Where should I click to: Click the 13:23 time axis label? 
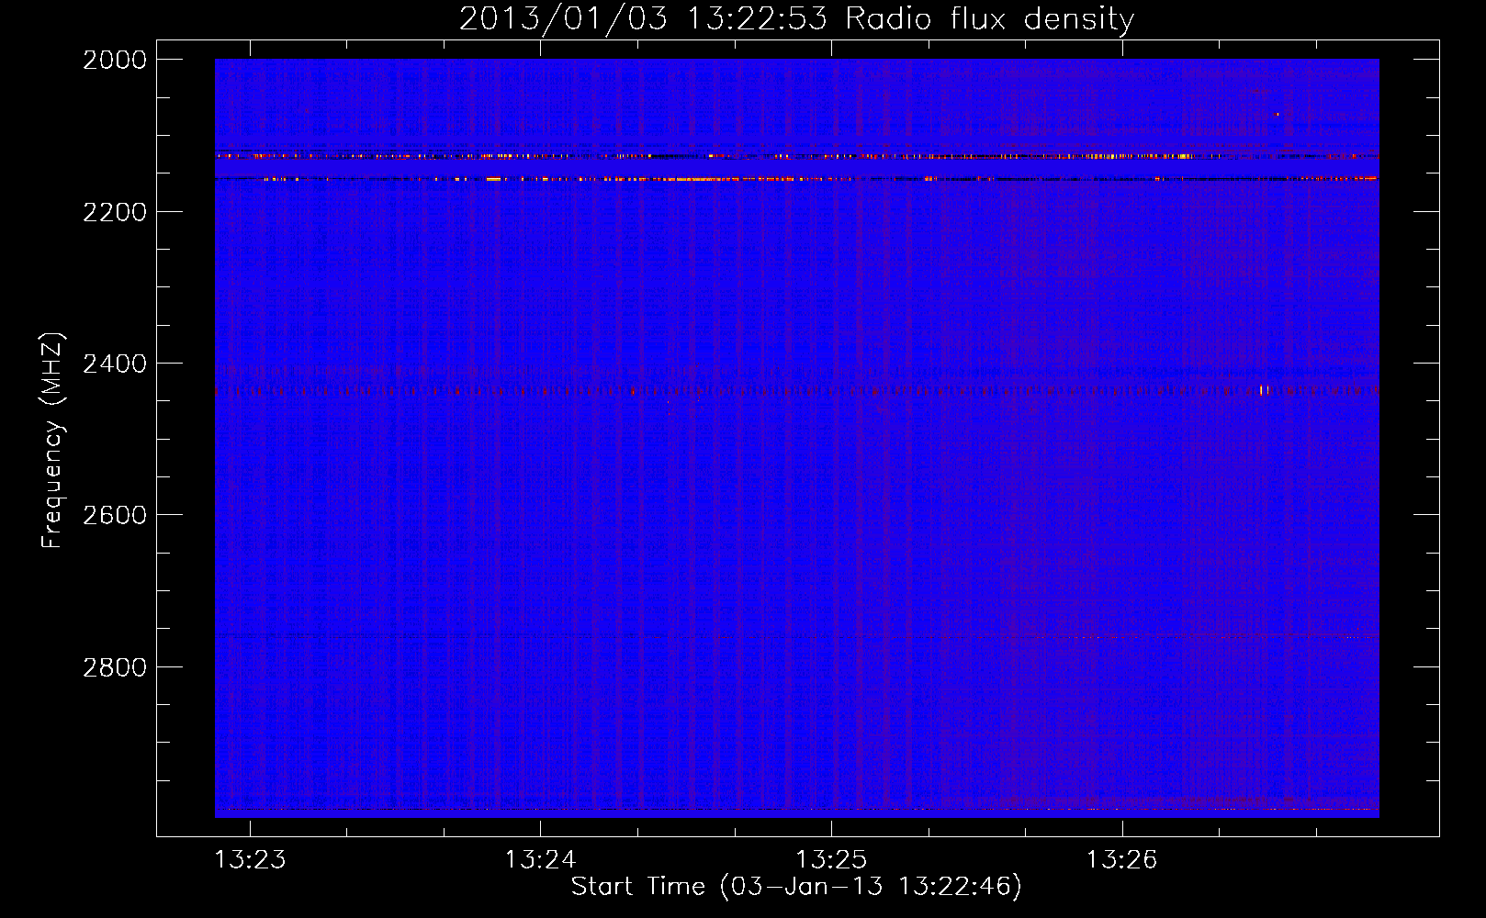tap(250, 859)
